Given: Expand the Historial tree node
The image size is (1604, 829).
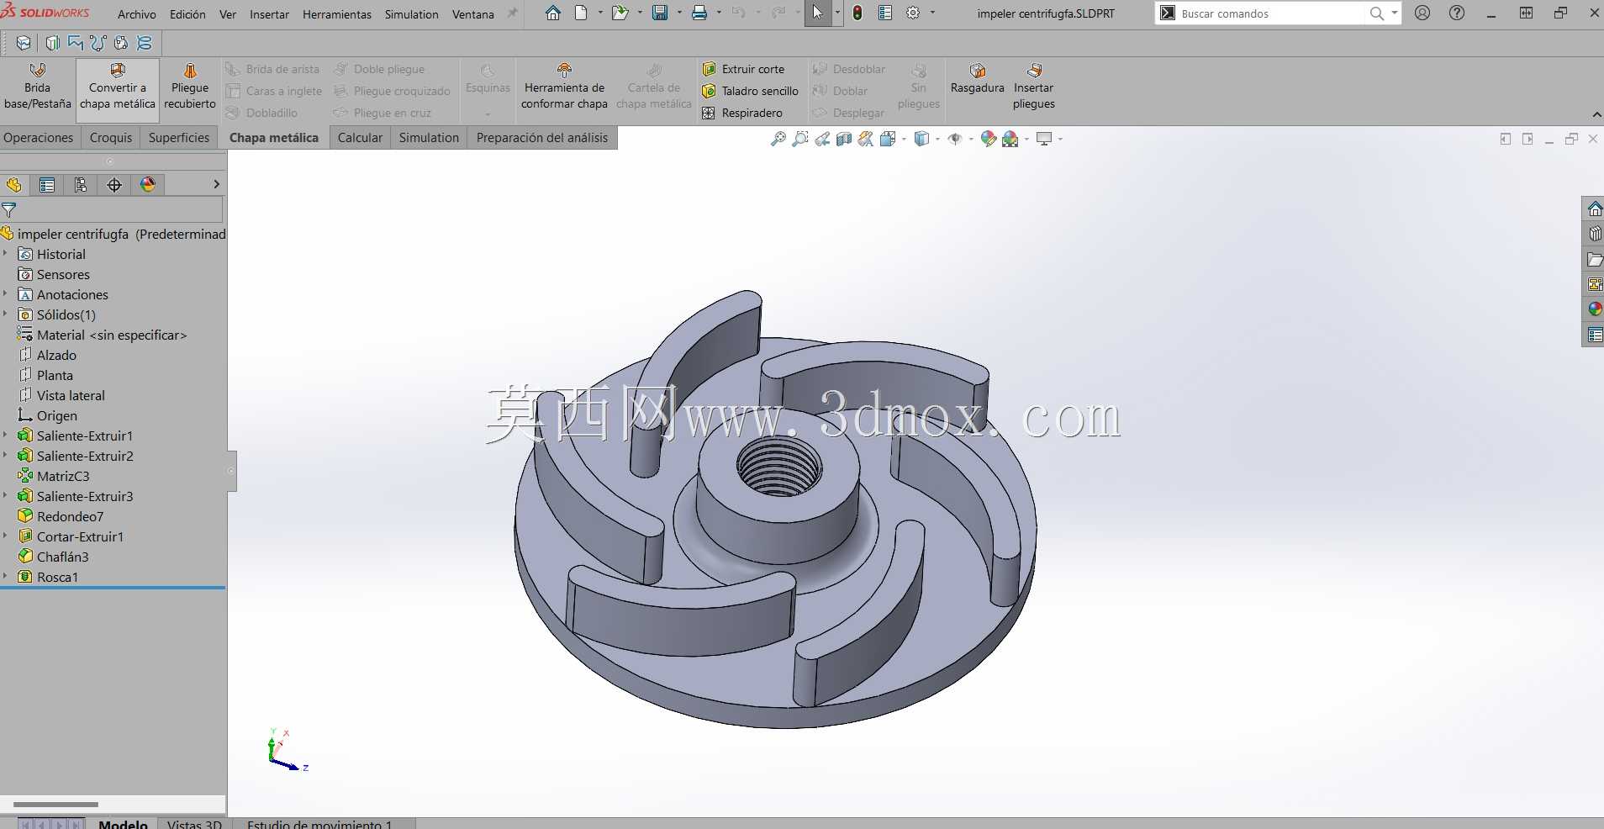Looking at the screenshot, I should tap(5, 254).
